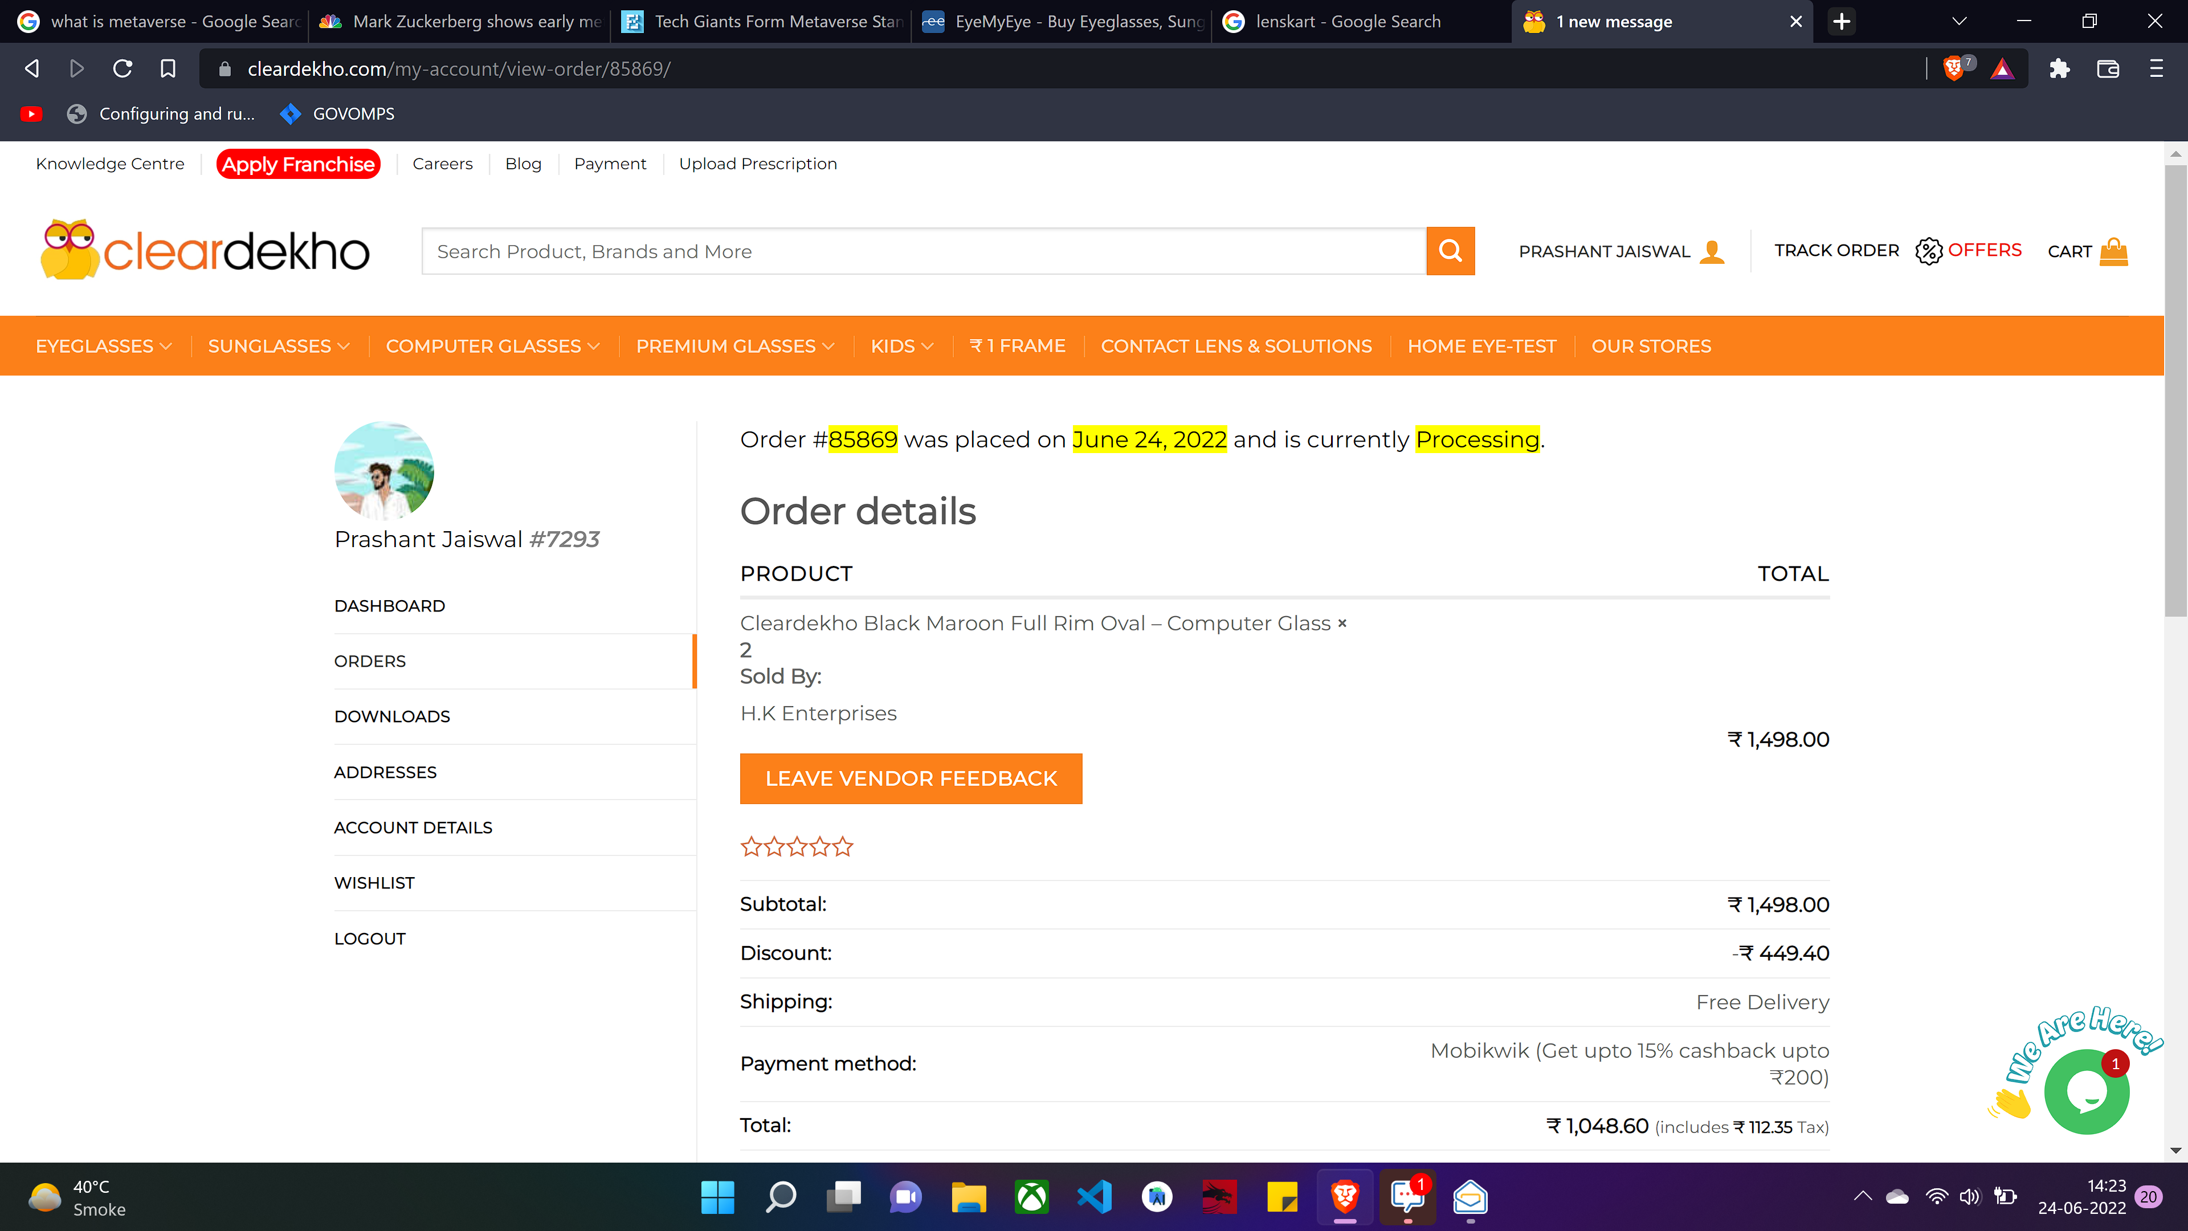Click the Search Product, Brands and More field
The height and width of the screenshot is (1231, 2188).
pyautogui.click(x=923, y=251)
